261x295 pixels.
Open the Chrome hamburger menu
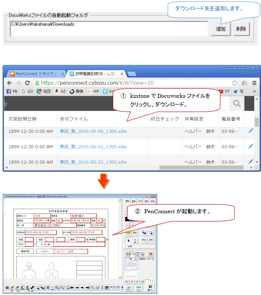pyautogui.click(x=254, y=83)
